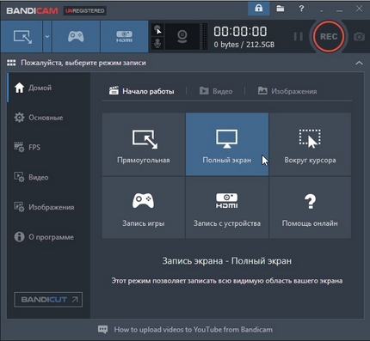Click the pause recording button
This screenshot has height=341, width=370.
click(x=298, y=37)
